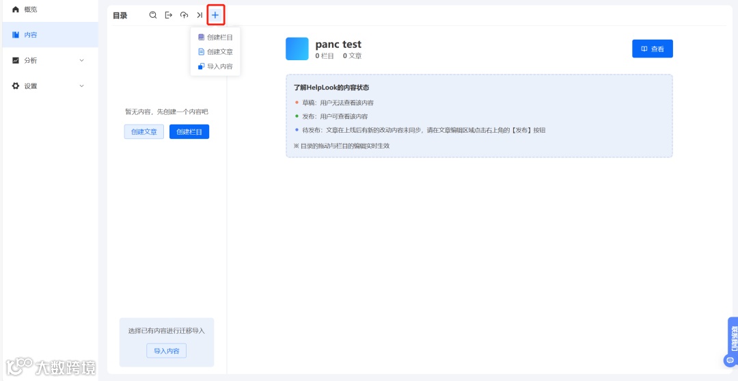
Task: Click 暂无内容，先创建一个内容吧 text
Action: click(x=167, y=111)
